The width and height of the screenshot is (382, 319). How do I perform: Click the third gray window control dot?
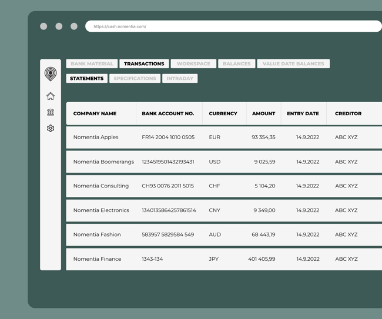74,26
